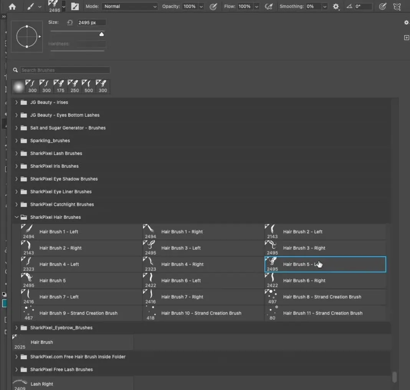Select Hair Brush 6 - Left preset
Screen dimensions: 410x390
coord(203,280)
